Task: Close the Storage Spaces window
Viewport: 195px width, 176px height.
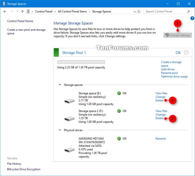Action: 189,4
